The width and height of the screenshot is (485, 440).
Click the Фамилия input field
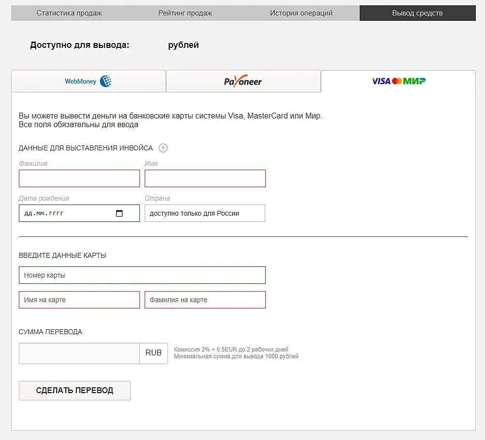pyautogui.click(x=79, y=178)
